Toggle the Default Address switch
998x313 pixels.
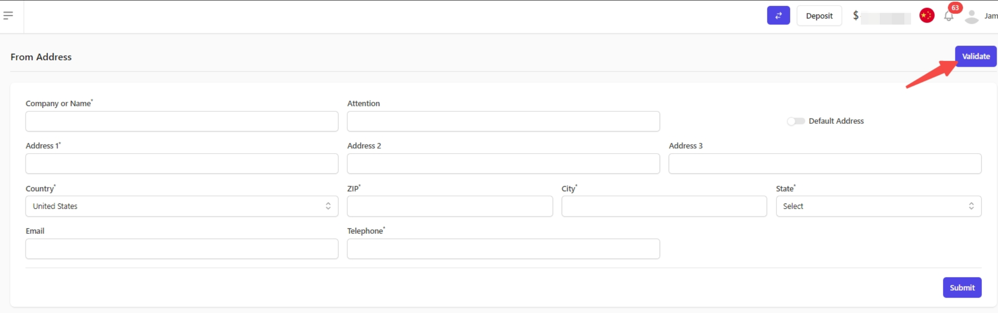pos(795,121)
